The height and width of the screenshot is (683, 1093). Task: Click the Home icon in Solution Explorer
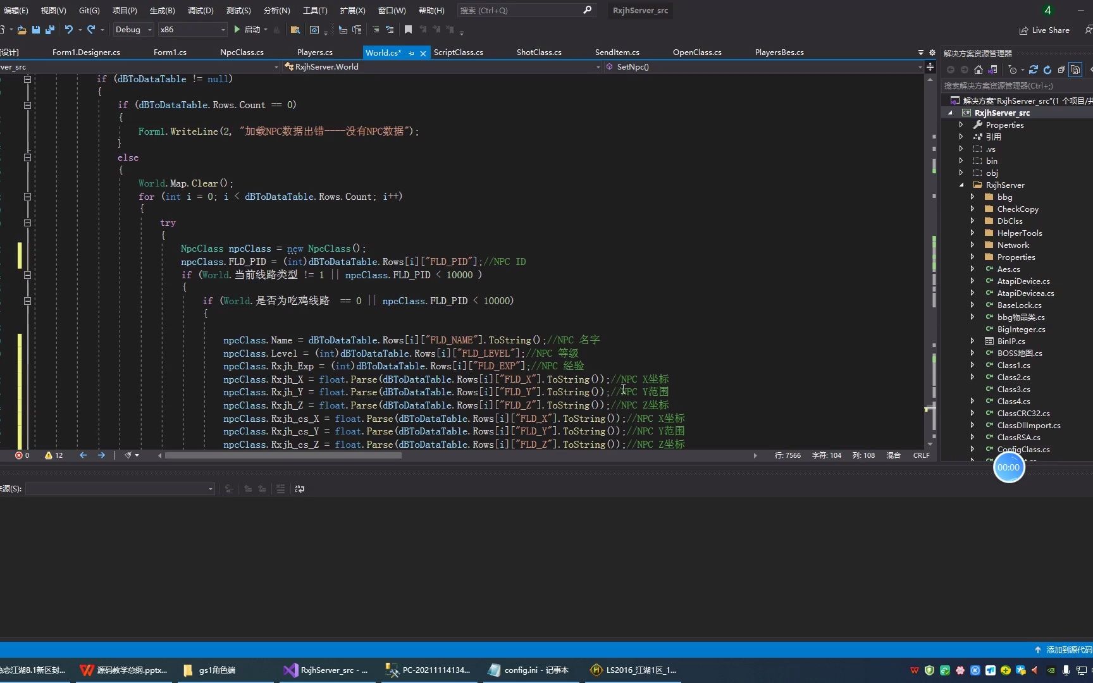979,70
